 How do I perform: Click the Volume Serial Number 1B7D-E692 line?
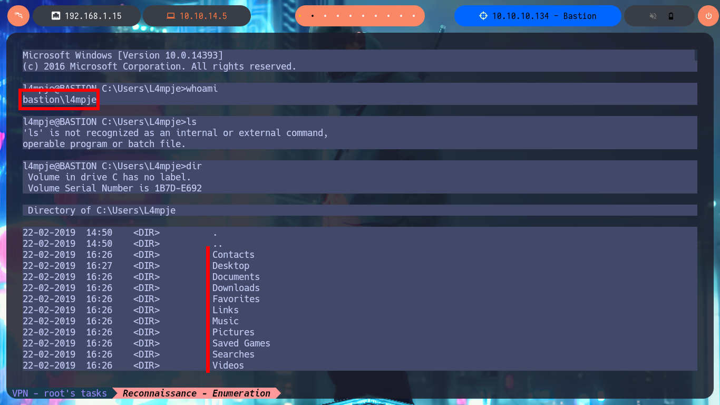point(115,188)
